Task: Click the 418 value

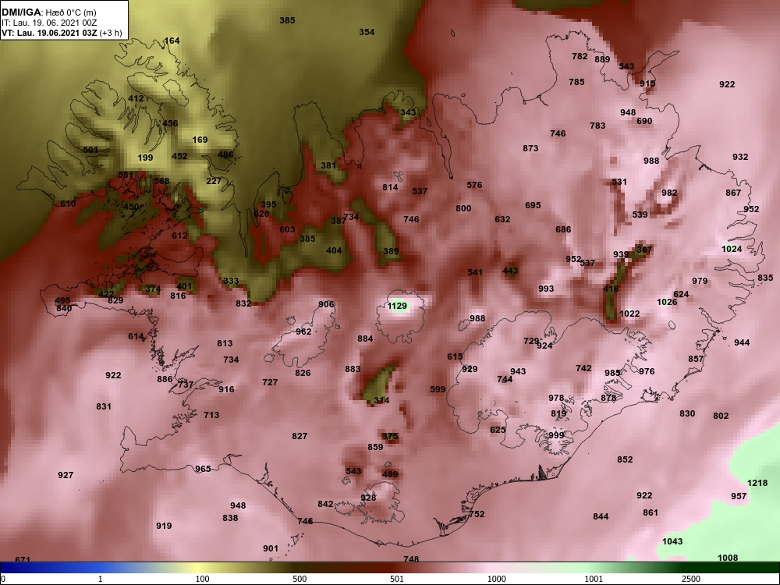Action: coord(611,289)
